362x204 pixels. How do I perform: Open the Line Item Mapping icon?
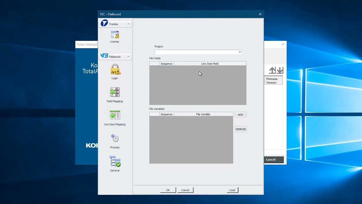115,115
